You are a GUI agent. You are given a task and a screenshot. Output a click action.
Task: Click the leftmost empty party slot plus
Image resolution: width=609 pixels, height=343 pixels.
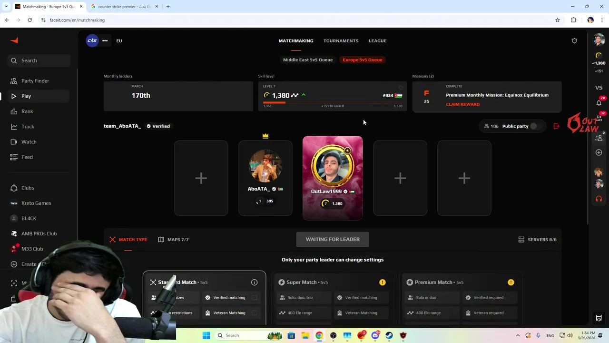(201, 178)
